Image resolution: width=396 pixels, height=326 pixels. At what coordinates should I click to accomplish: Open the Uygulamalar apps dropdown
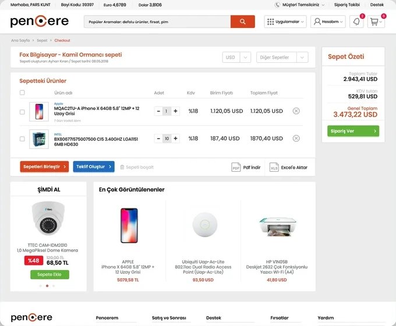pyautogui.click(x=285, y=22)
